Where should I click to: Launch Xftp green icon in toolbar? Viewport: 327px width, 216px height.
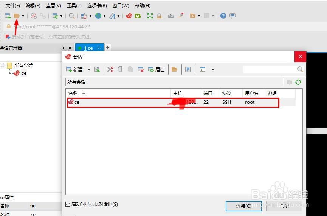click(x=138, y=16)
